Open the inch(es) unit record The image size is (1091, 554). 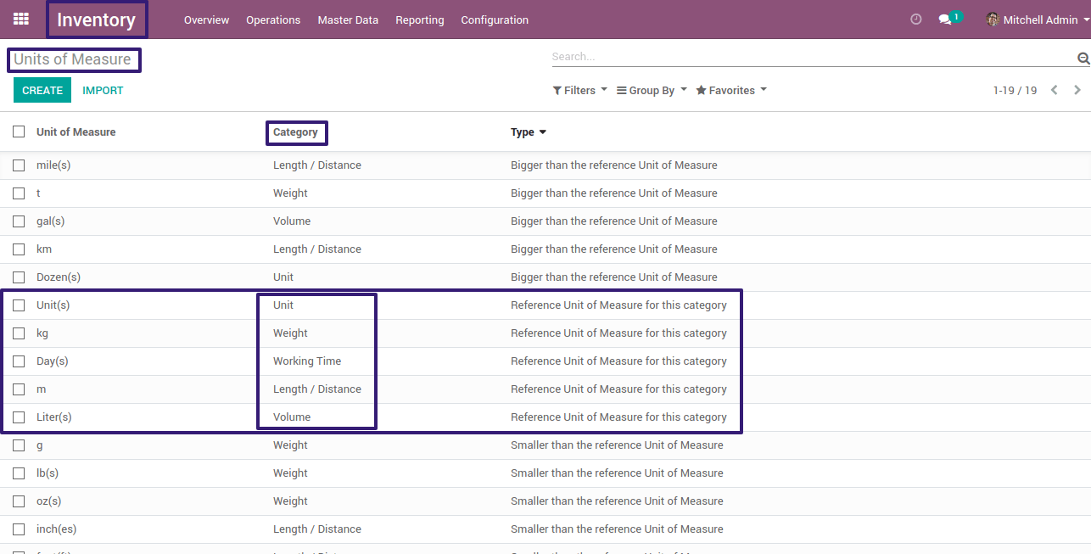pos(57,529)
